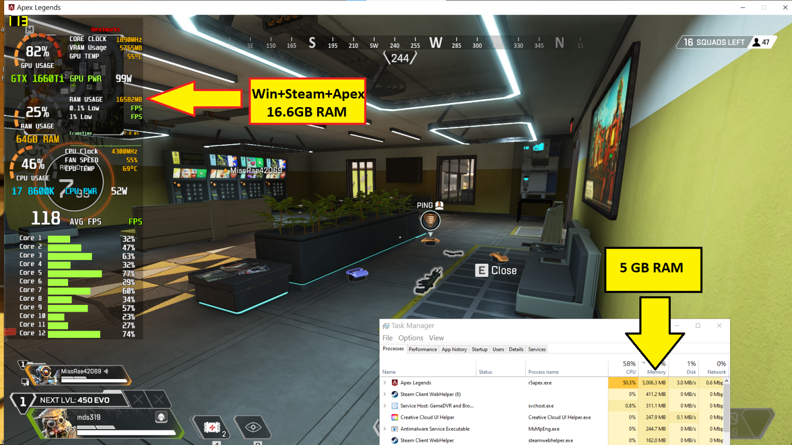The height and width of the screenshot is (445, 792).
Task: Click the Task Manager window title icon
Action: click(x=386, y=326)
